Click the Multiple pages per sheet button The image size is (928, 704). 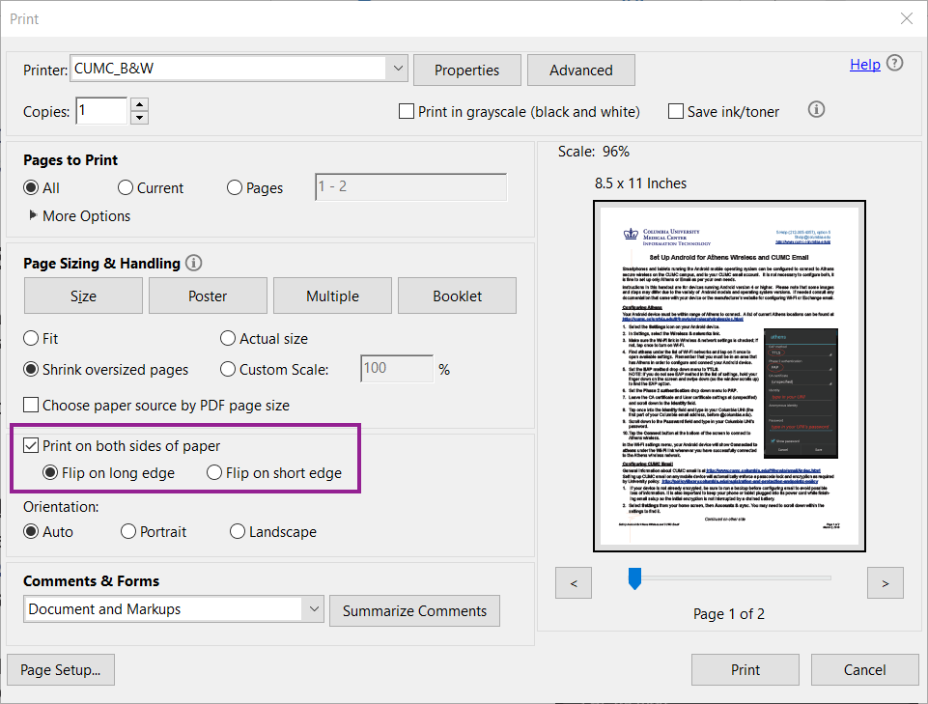332,296
